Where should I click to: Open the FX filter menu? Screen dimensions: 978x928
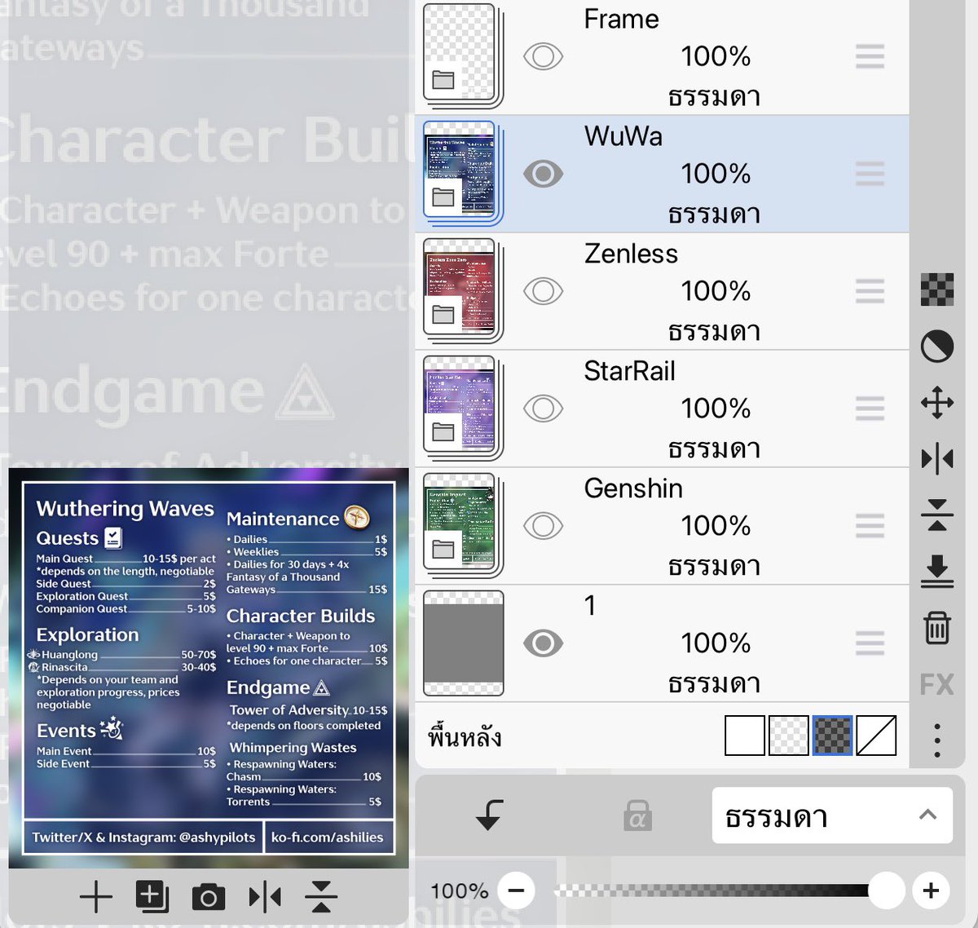tap(937, 684)
